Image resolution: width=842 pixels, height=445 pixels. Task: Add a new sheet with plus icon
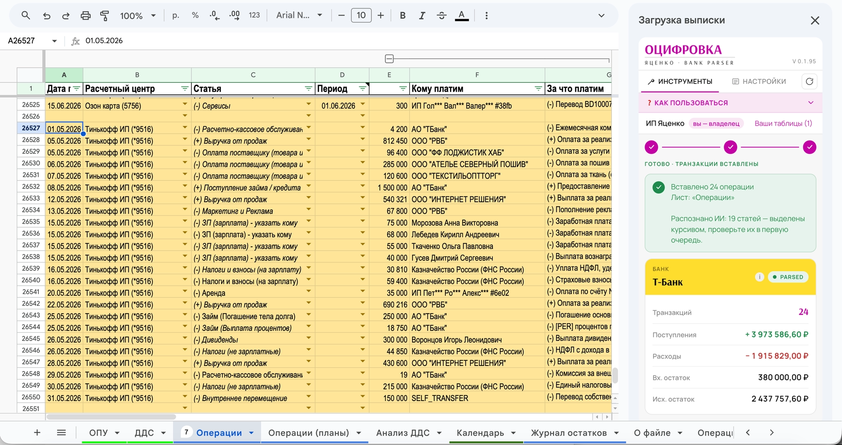pos(37,432)
